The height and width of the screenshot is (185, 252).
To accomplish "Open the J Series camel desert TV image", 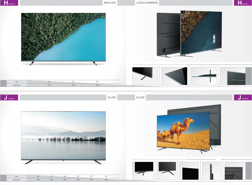I will click(189, 129).
